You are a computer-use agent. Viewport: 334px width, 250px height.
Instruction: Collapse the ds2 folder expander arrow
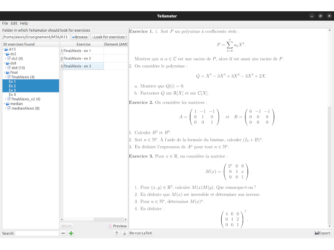[5, 54]
